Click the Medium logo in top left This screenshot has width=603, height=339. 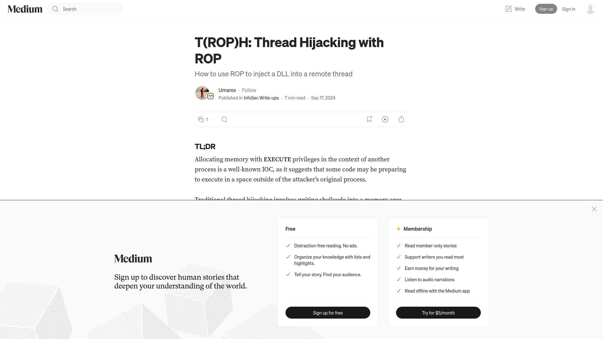pyautogui.click(x=25, y=9)
